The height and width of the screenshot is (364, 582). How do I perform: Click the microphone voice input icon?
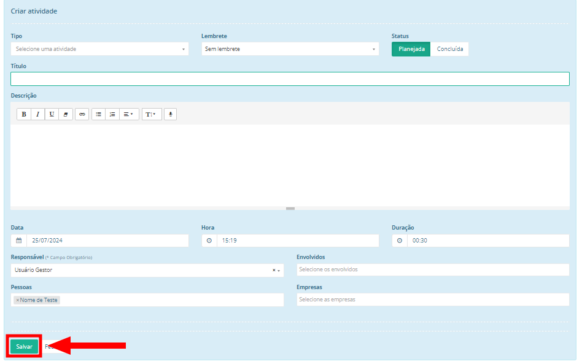tap(170, 114)
